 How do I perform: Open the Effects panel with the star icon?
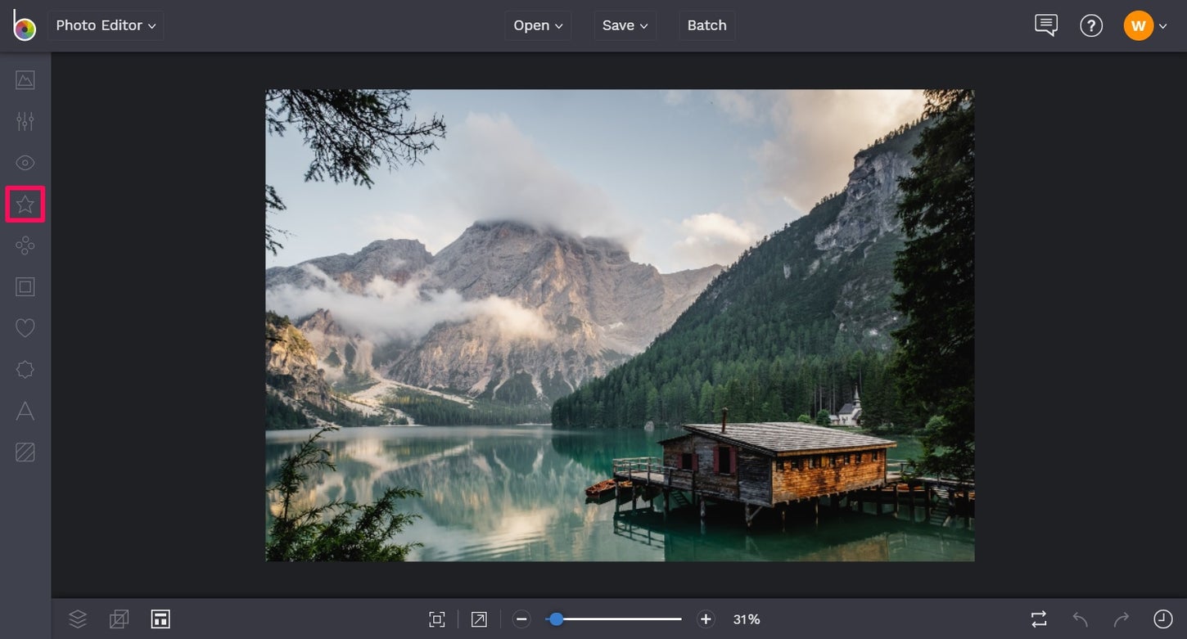pos(25,204)
